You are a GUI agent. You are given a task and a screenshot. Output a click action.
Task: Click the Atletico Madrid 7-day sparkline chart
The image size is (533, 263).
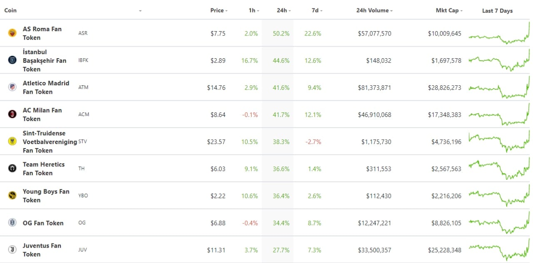coord(499,87)
